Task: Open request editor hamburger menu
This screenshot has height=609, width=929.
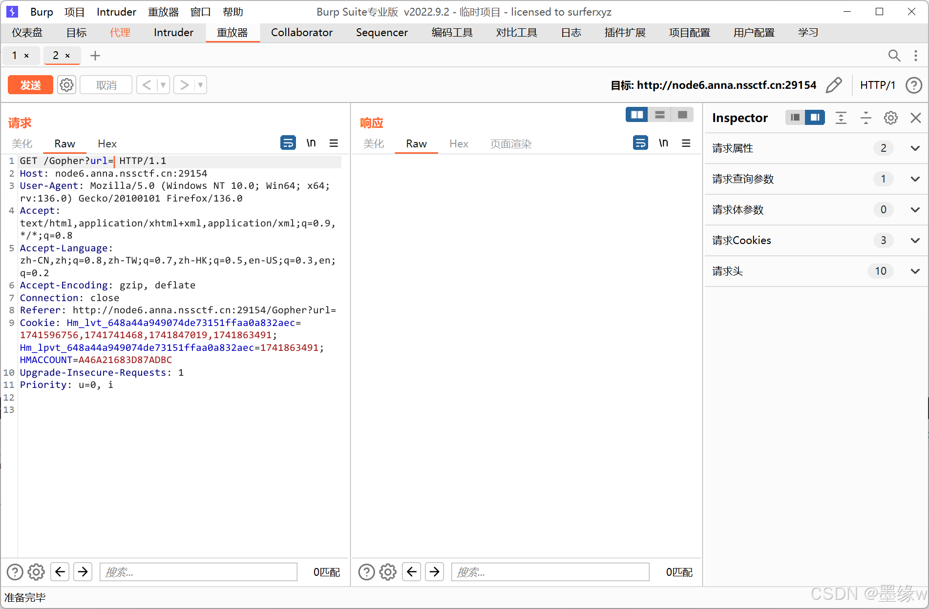Action: 334,143
